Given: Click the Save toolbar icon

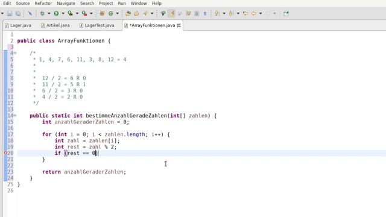Looking at the screenshot, I should [x=10, y=13].
